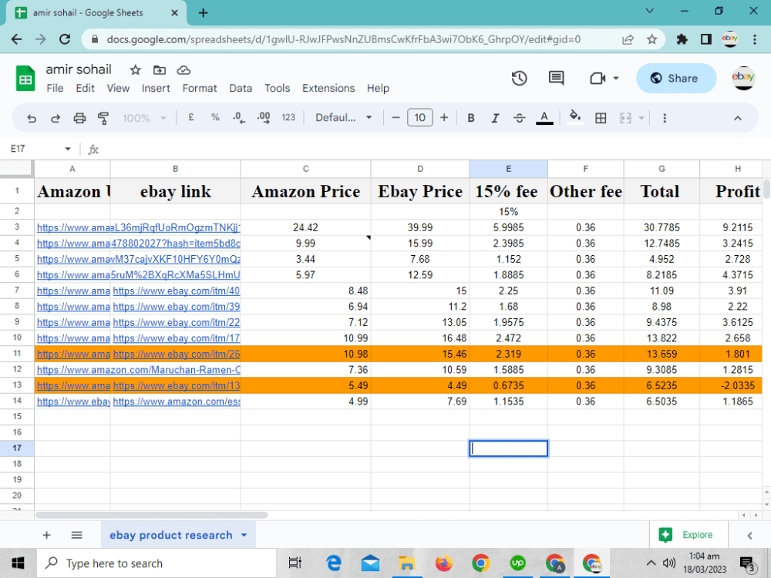Screen dimensions: 771x578
Task: Open the Maruchan-Ramen Amazon link in row 12
Action: (x=139, y=370)
